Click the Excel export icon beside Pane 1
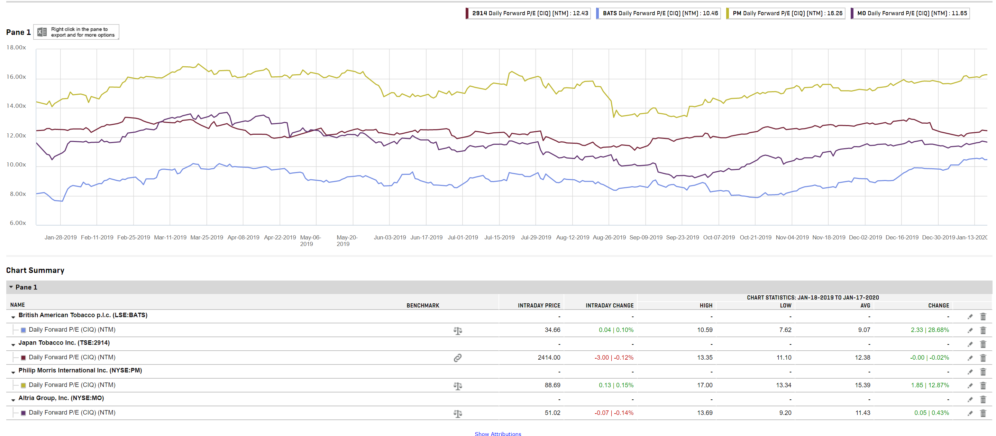The height and width of the screenshot is (436, 996). (x=42, y=32)
